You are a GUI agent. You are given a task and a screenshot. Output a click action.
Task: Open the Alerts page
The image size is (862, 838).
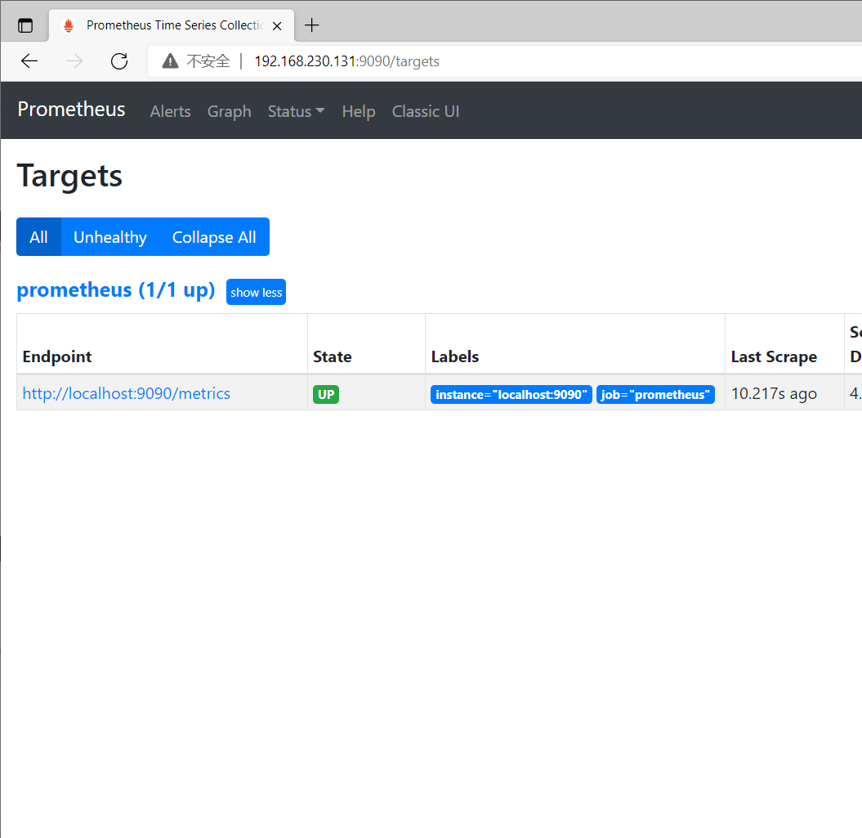171,112
